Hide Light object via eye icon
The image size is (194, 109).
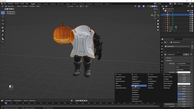point(190,31)
